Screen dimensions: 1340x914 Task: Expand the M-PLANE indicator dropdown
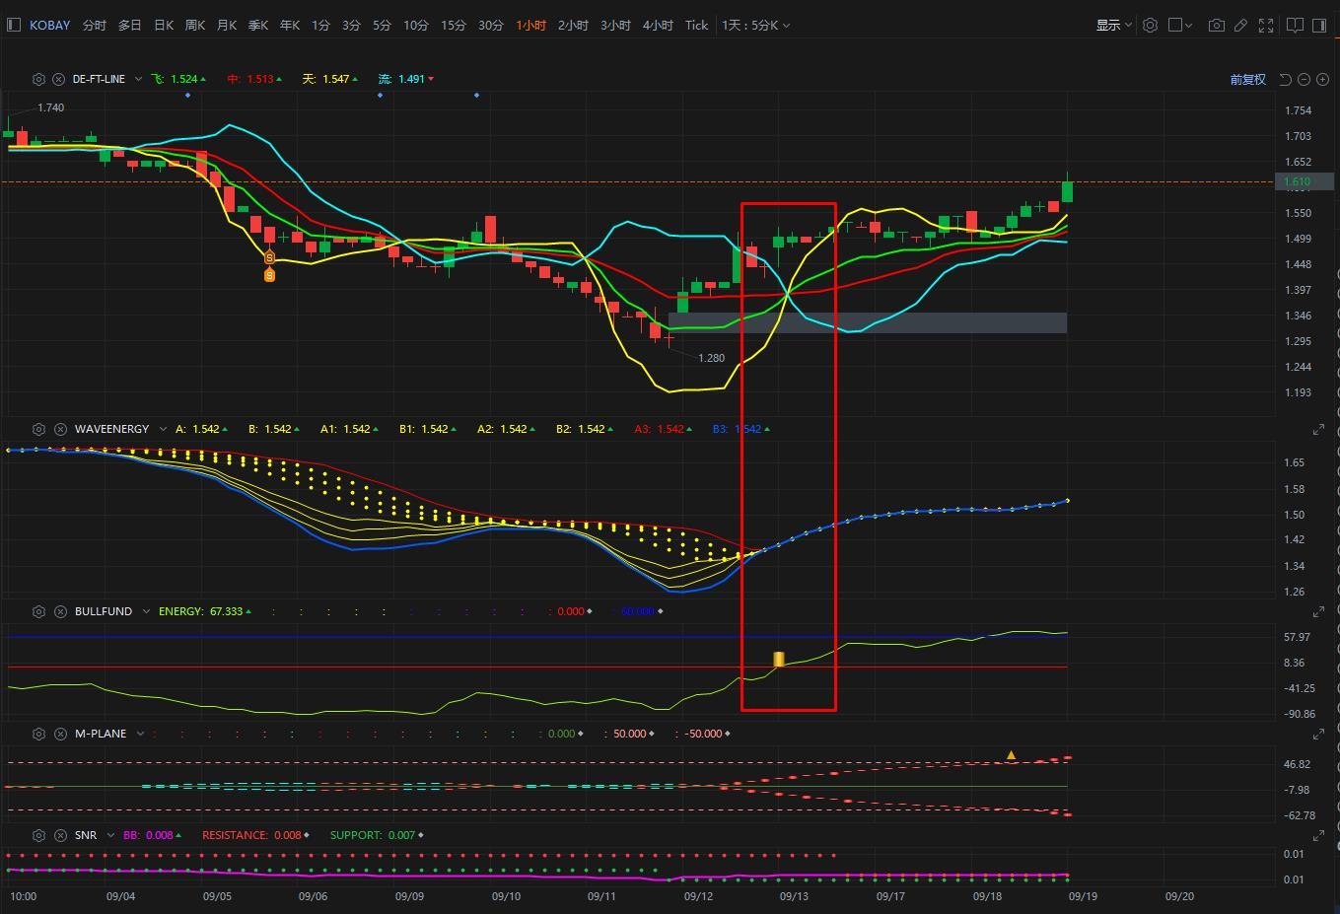tap(140, 734)
